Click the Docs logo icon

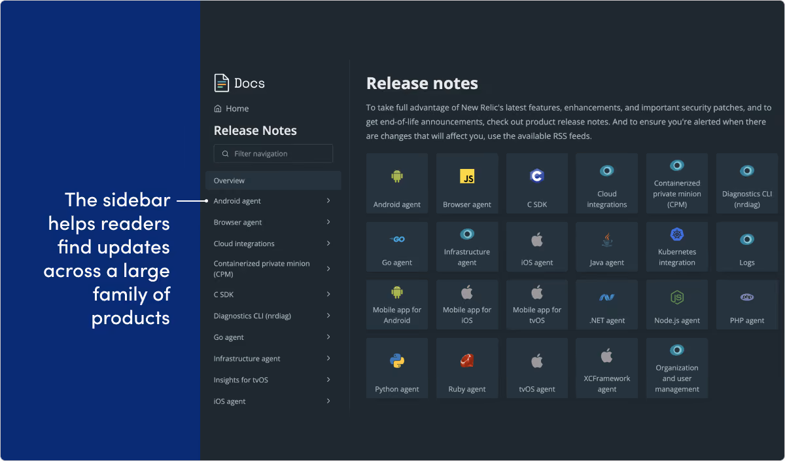click(x=222, y=83)
